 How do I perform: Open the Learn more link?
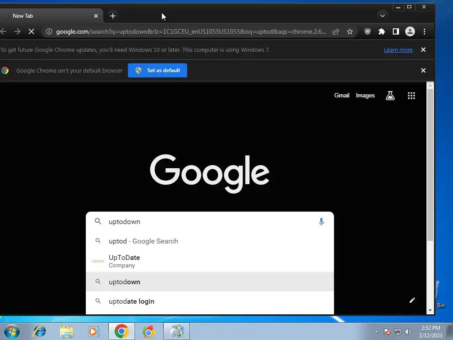pos(398,50)
